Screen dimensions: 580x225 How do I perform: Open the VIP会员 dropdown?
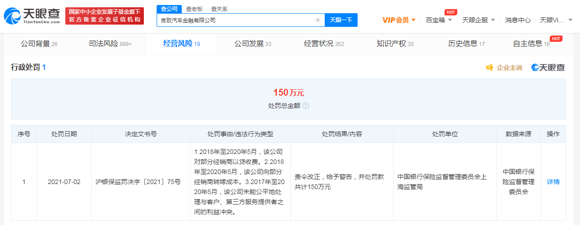399,20
